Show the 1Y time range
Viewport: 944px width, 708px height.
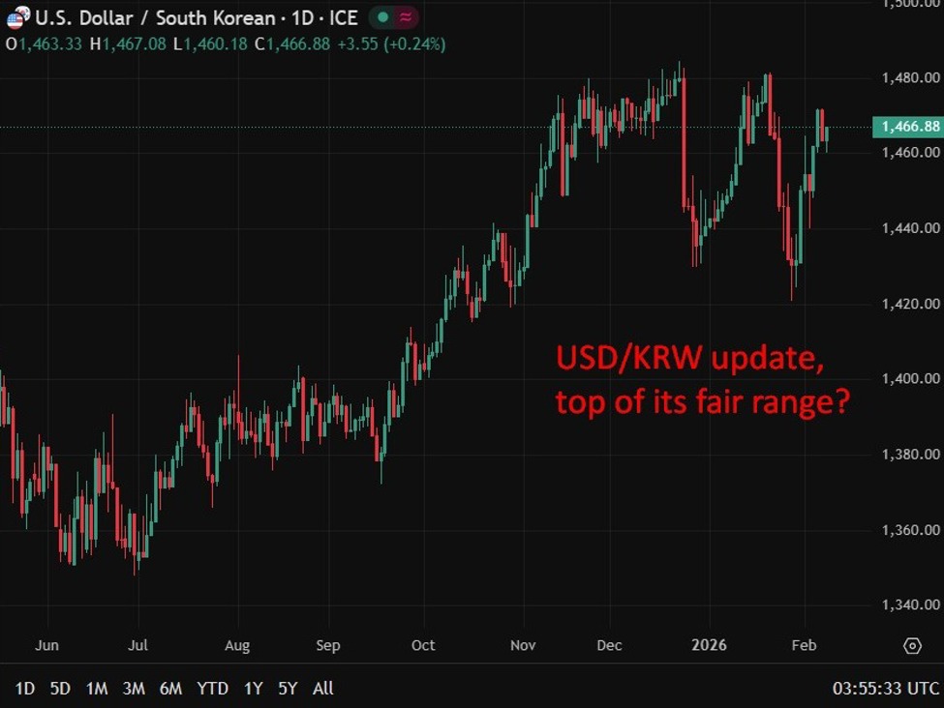[x=253, y=689]
